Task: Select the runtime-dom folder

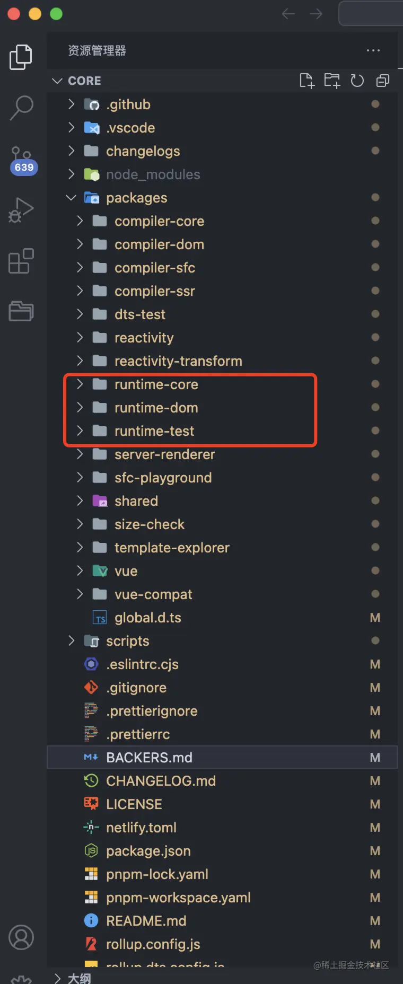Action: pos(222,408)
